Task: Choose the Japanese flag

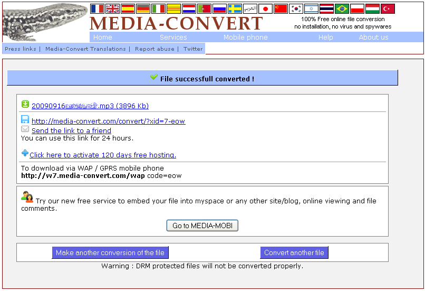Action: point(265,8)
